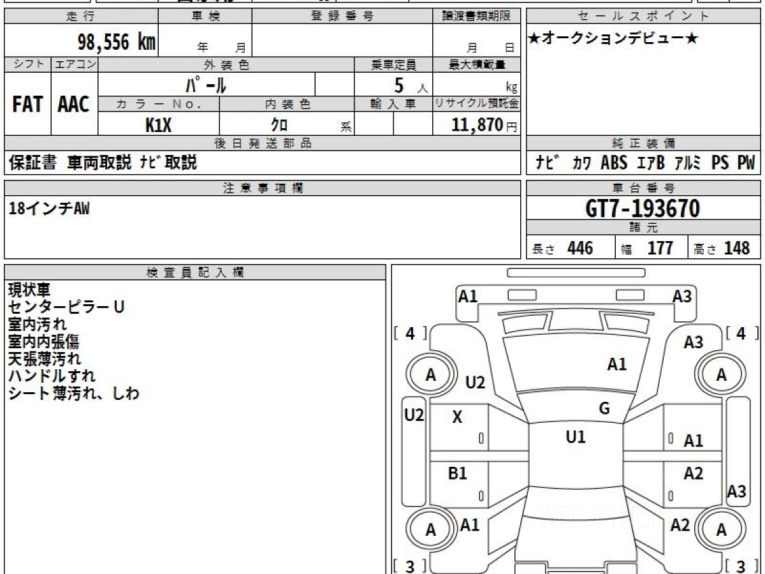Screen dimensions: 765x574
Task: Click the 輸入車 header cell
Action: (393, 104)
